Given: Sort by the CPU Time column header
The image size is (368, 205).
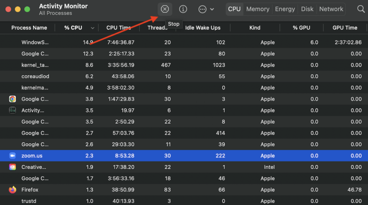Looking at the screenshot, I should point(119,28).
